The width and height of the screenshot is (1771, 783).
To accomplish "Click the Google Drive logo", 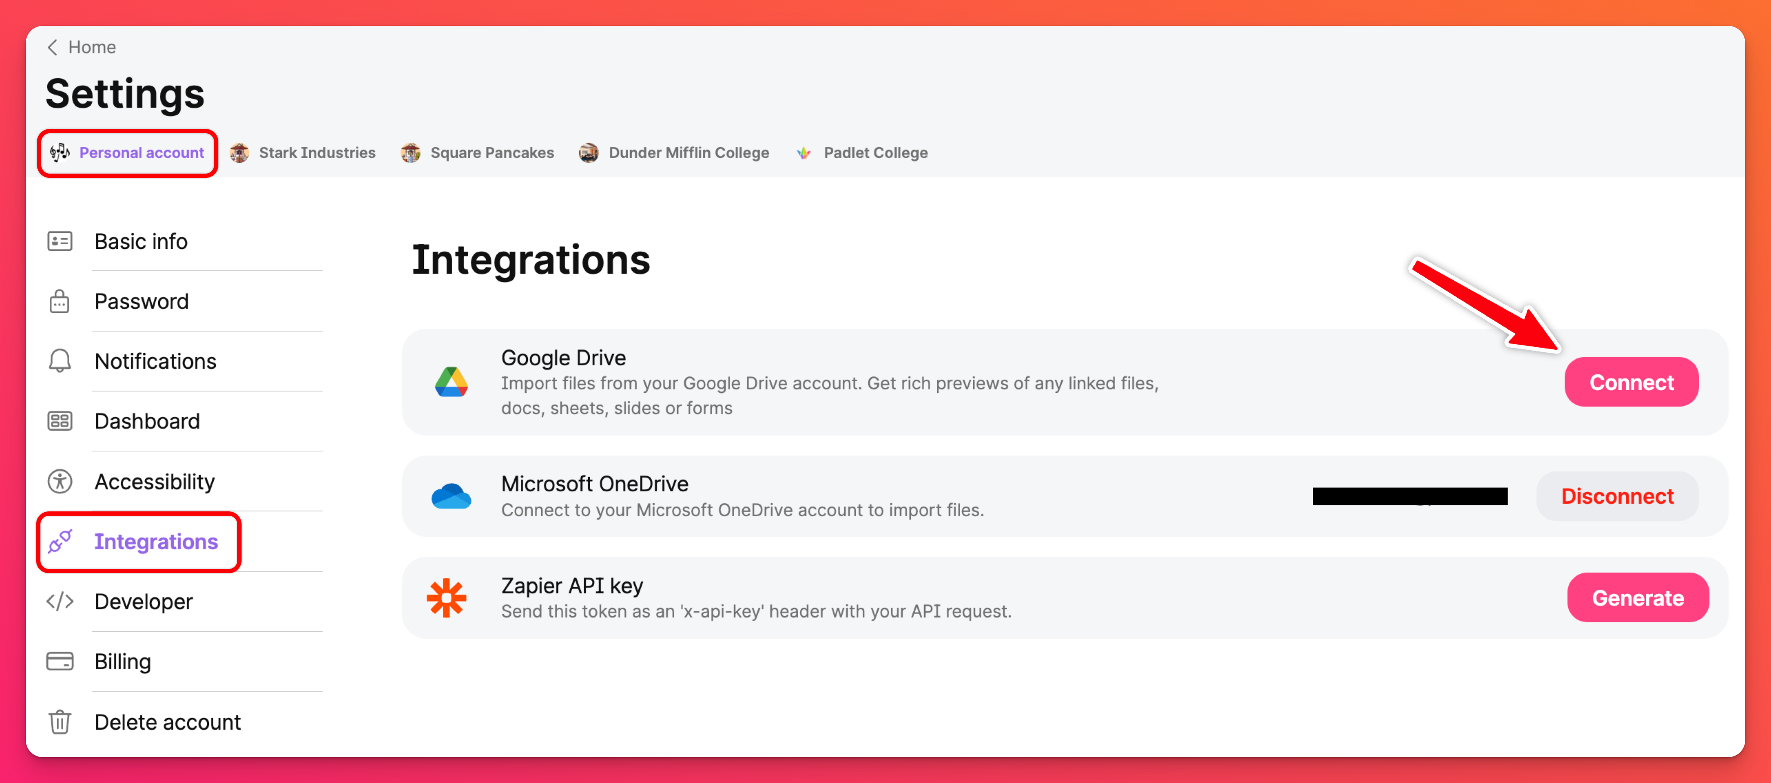I will (451, 382).
